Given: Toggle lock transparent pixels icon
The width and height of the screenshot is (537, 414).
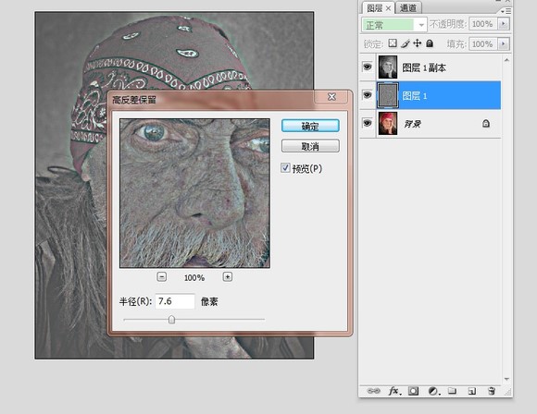Looking at the screenshot, I should point(393,43).
